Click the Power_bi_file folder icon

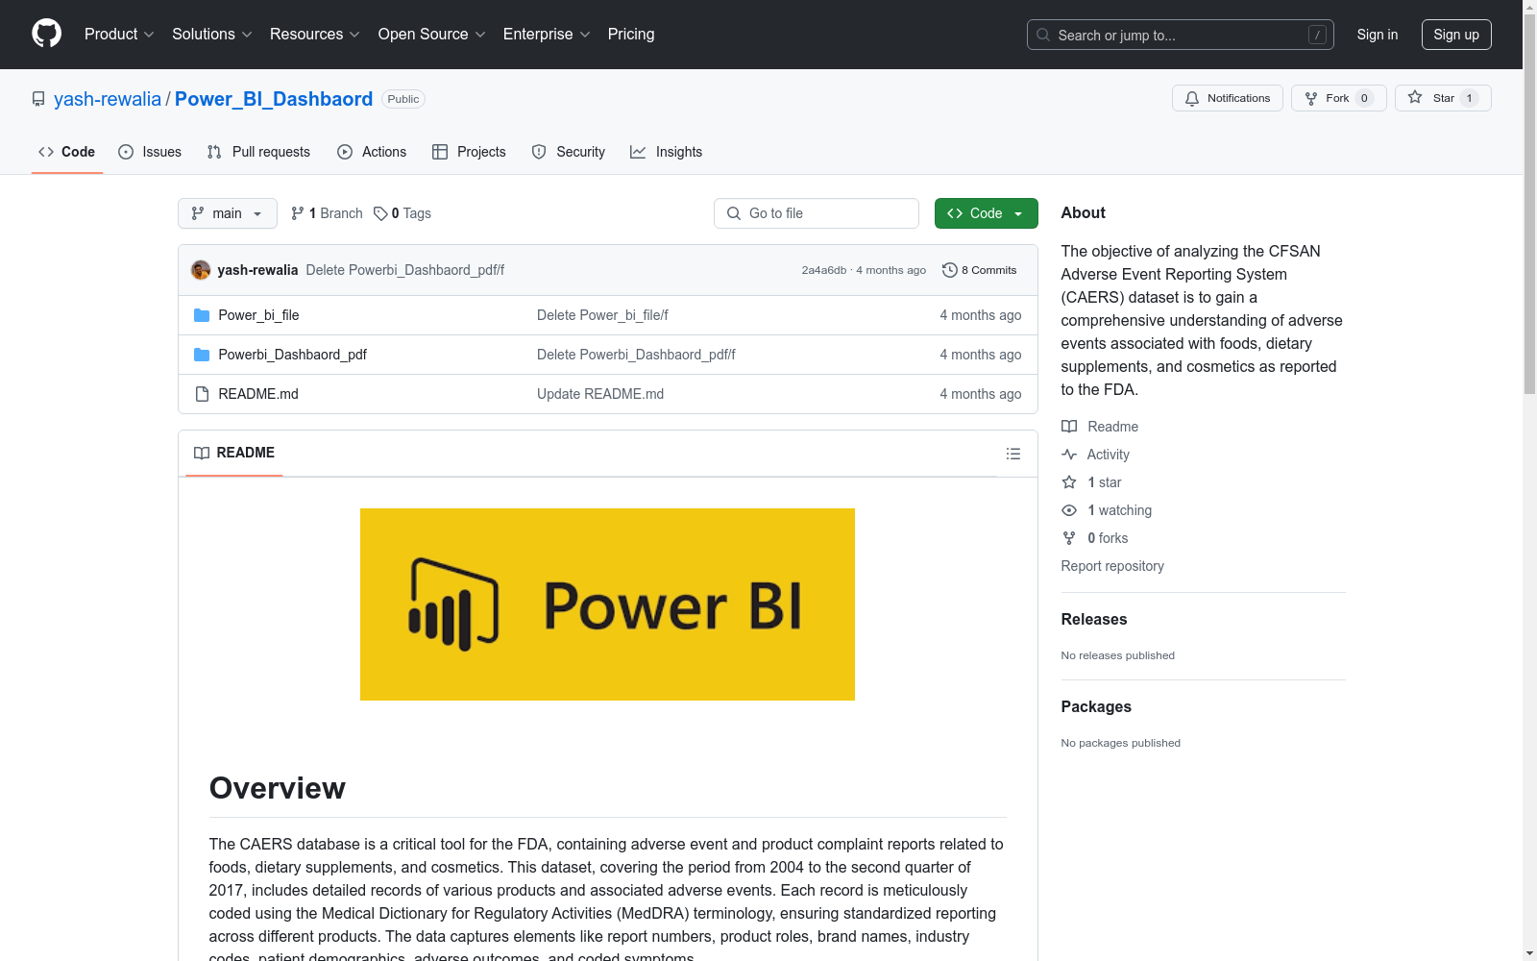click(202, 315)
